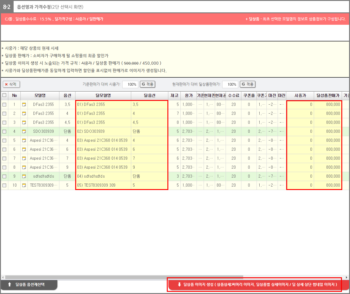Viewport: 350px width, 294px height.
Task: Click 딜상품 옵션재선택 button with up arrow
Action: coord(29,285)
